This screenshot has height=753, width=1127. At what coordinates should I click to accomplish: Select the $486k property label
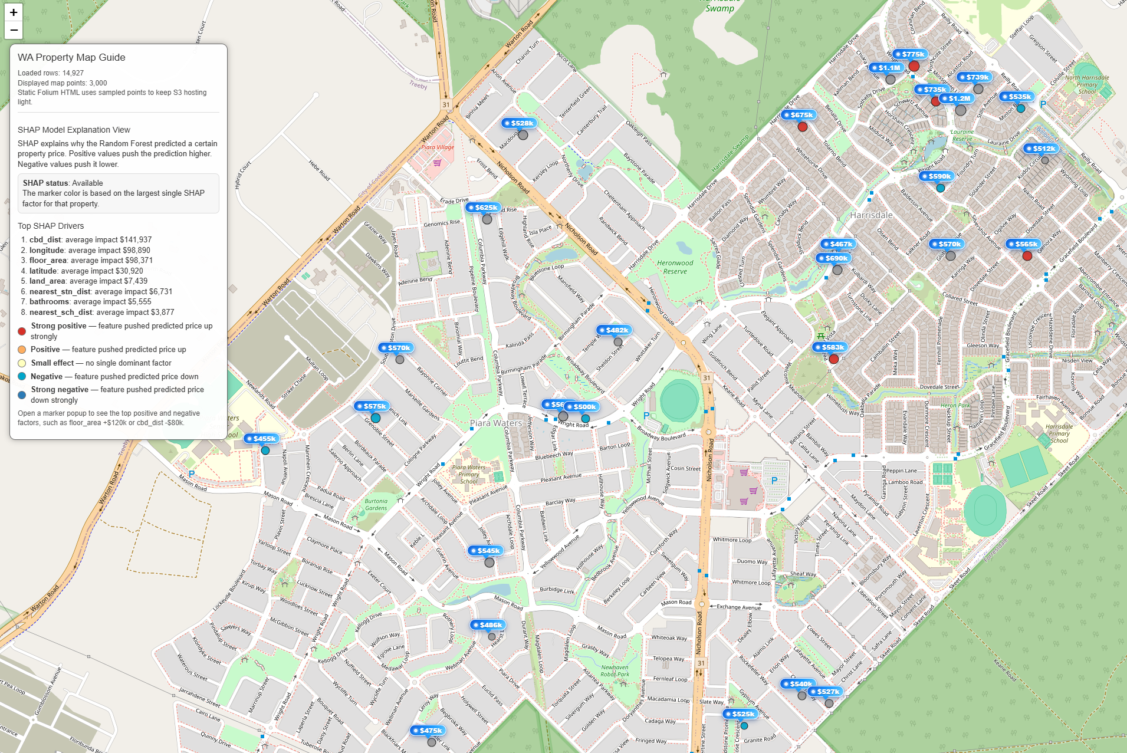point(487,625)
